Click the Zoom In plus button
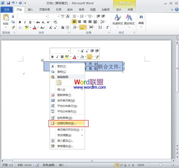 [173, 165]
